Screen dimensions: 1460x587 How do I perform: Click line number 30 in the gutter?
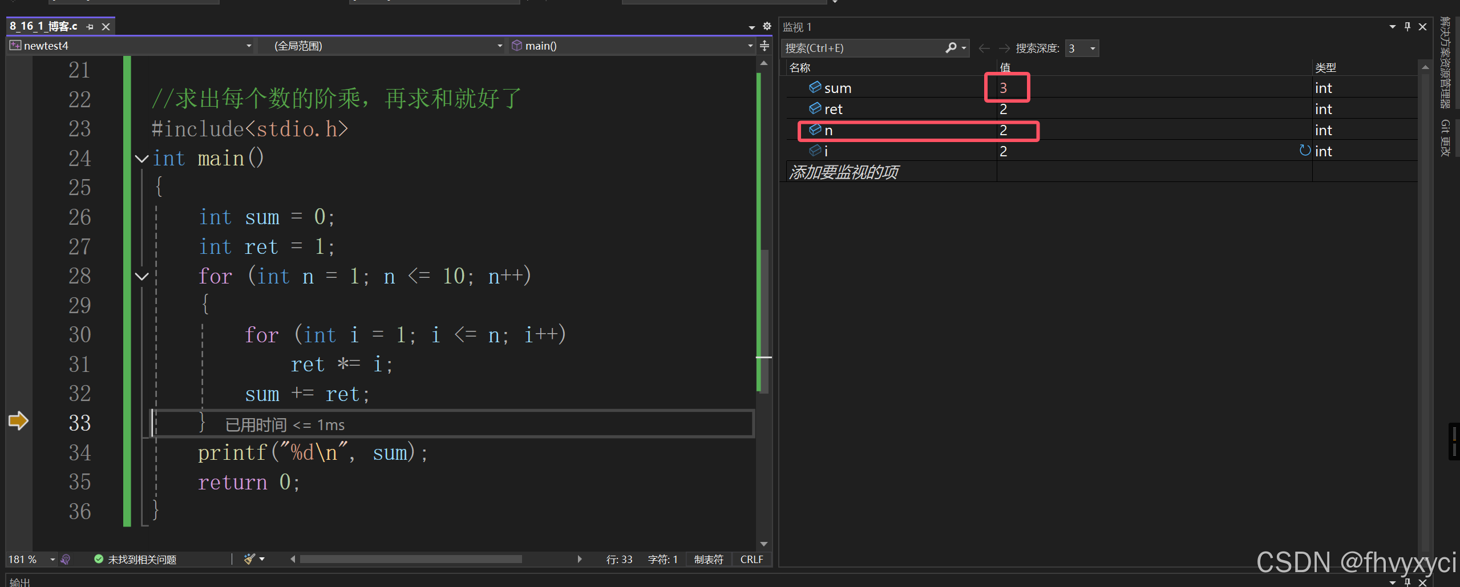[79, 335]
